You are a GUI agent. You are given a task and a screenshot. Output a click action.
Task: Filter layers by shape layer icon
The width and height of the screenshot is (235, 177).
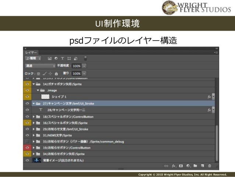pos(69,58)
